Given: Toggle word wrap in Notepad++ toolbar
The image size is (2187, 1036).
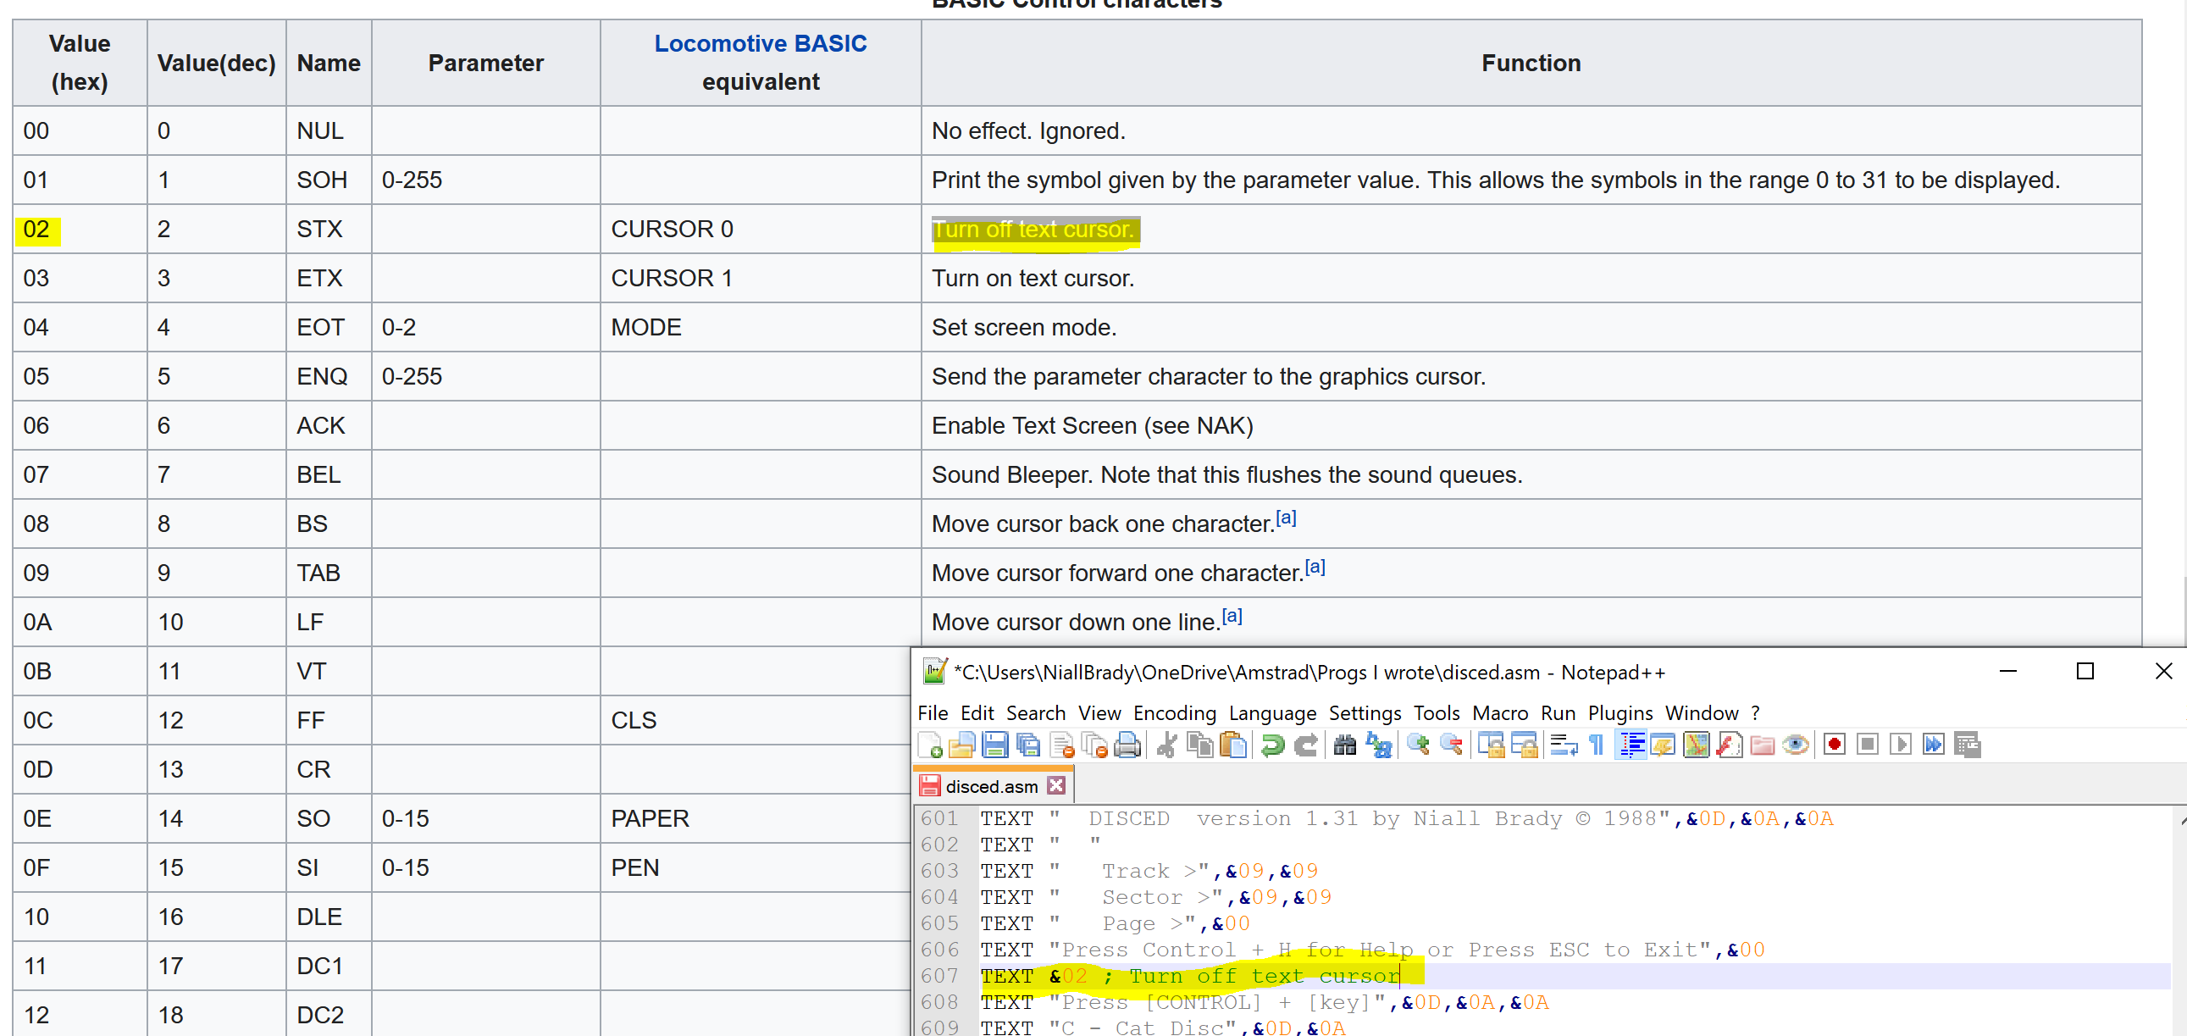Looking at the screenshot, I should (x=1564, y=745).
